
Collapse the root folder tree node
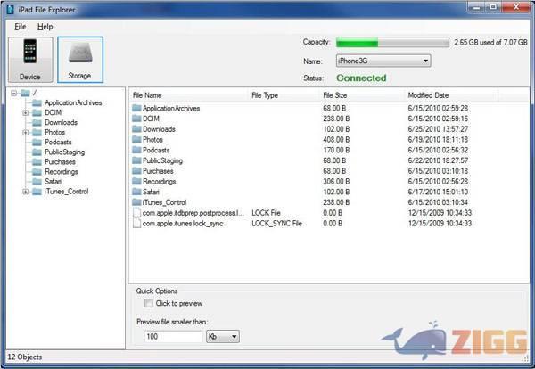click(x=13, y=93)
